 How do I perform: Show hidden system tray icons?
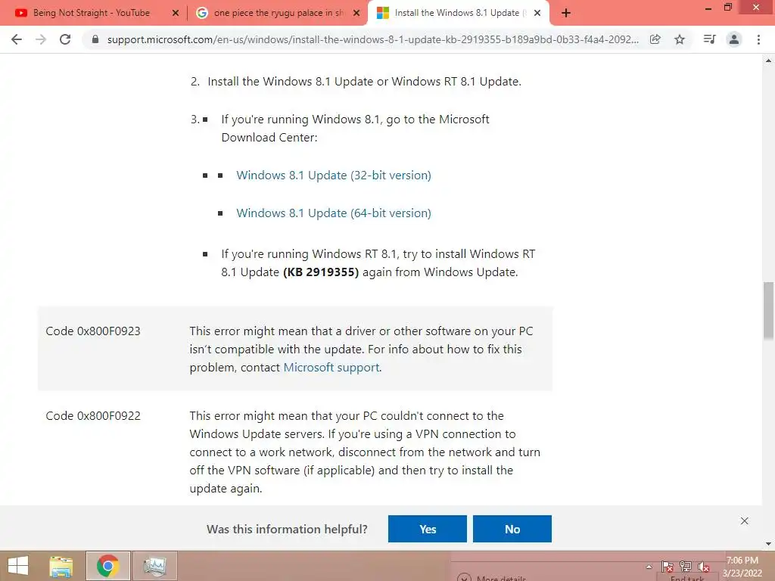point(649,567)
